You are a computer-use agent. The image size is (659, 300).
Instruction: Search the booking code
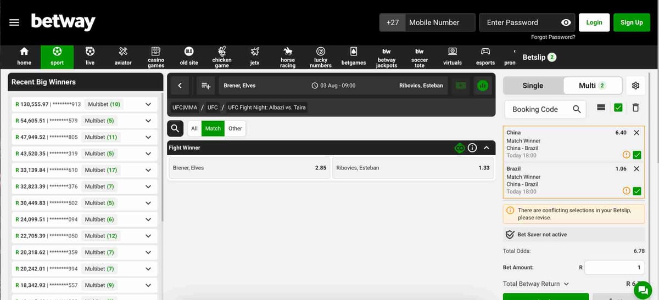pos(577,109)
